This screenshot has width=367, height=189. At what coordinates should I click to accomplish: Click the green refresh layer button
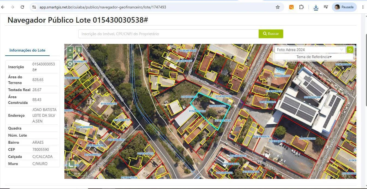(x=350, y=50)
